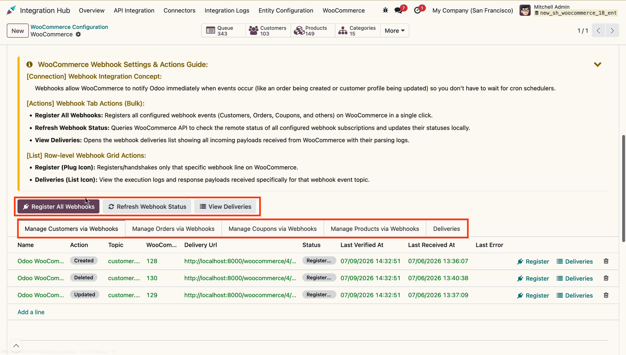Register the Updated webhook row

533,295
